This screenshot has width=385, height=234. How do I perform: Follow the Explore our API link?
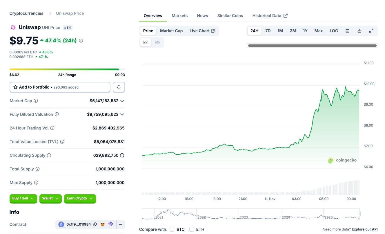click(x=364, y=229)
